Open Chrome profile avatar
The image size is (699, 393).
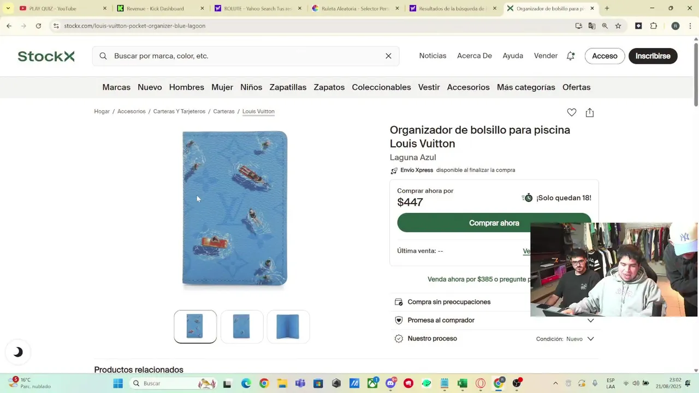coord(676,26)
